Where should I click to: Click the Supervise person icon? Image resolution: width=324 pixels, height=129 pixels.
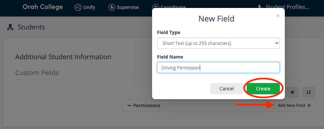(x=112, y=8)
